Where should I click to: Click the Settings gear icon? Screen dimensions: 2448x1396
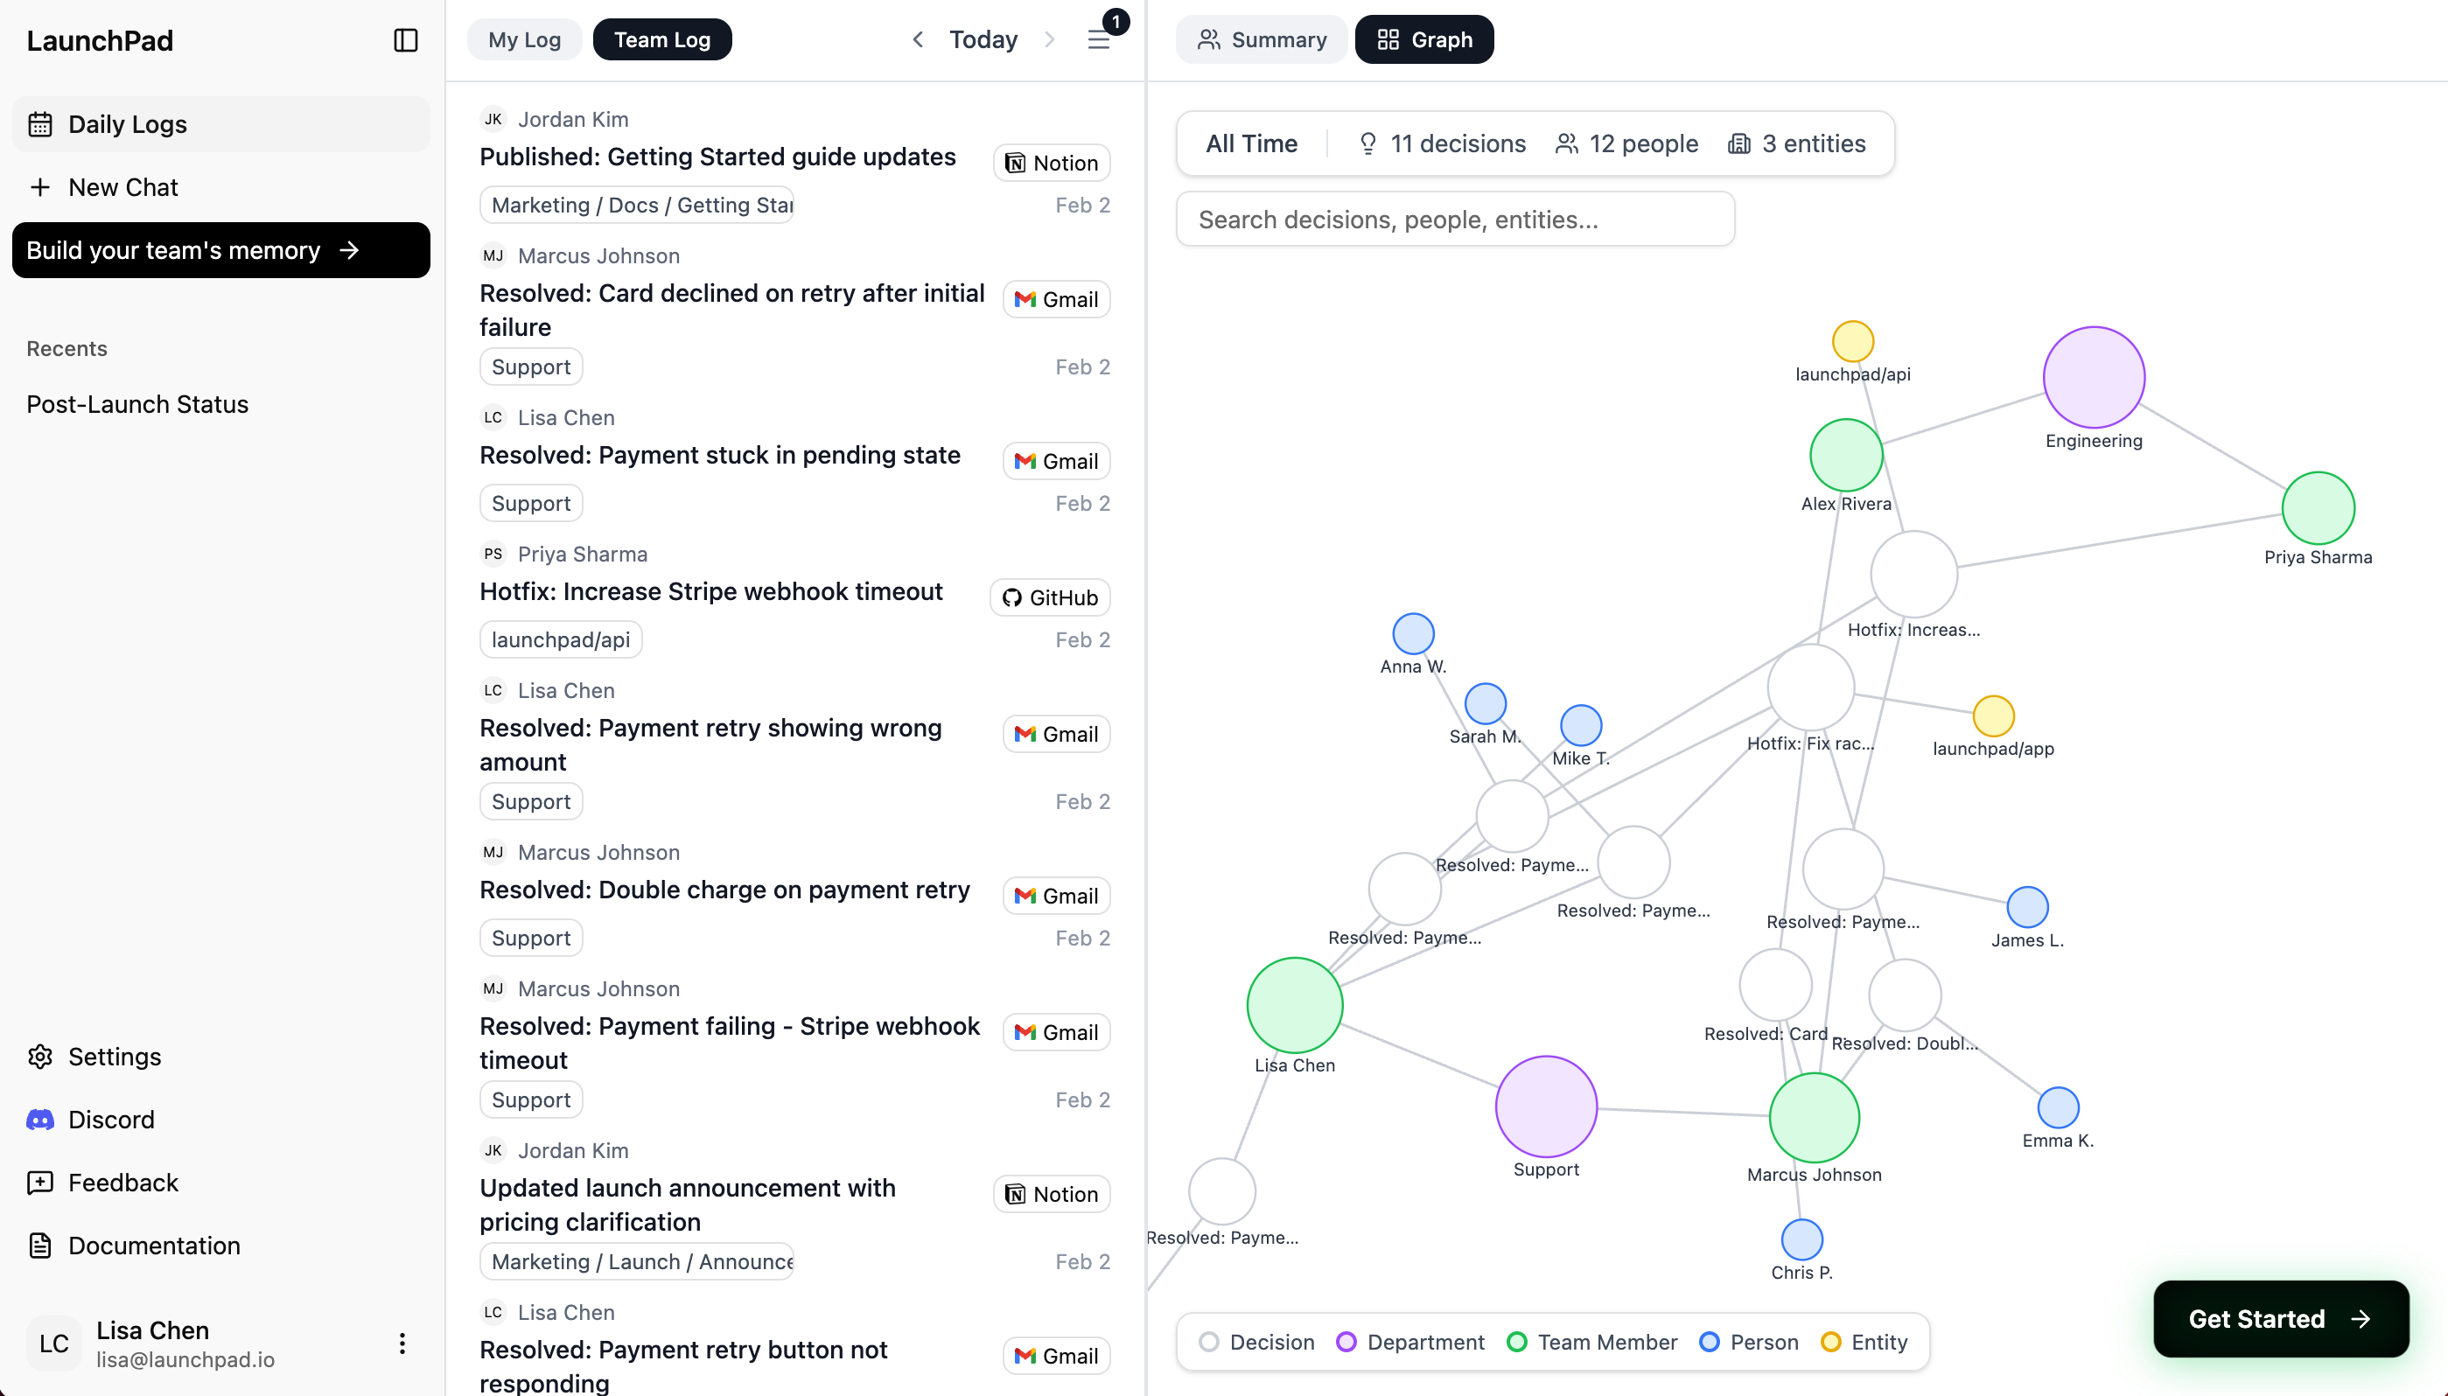(40, 1057)
